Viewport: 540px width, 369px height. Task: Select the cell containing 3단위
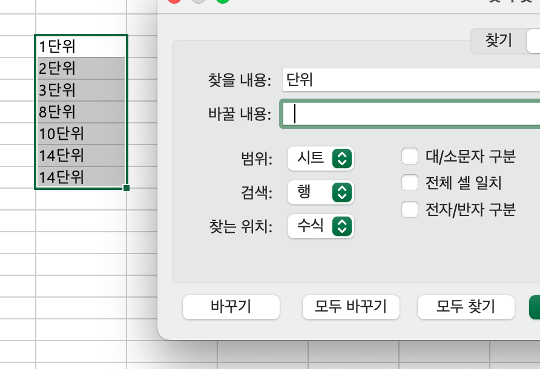click(81, 90)
